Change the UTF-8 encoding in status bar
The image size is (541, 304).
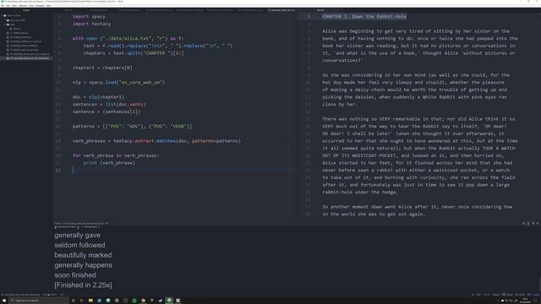point(487,295)
